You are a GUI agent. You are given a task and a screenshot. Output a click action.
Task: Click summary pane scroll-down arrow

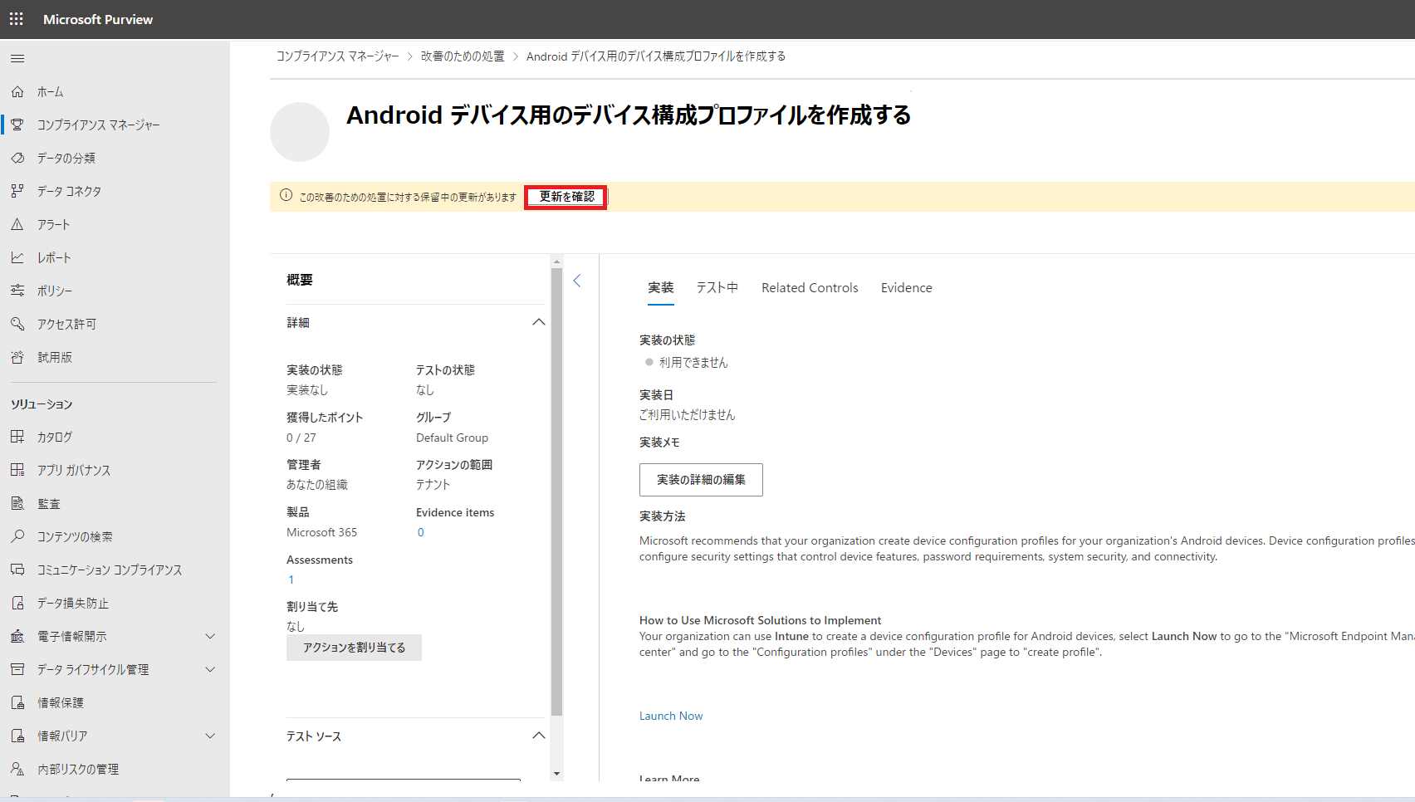pyautogui.click(x=556, y=774)
